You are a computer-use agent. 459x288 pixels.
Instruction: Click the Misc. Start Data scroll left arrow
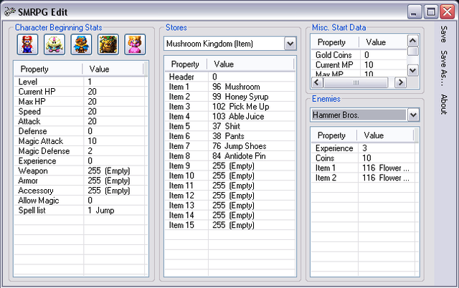click(x=317, y=82)
